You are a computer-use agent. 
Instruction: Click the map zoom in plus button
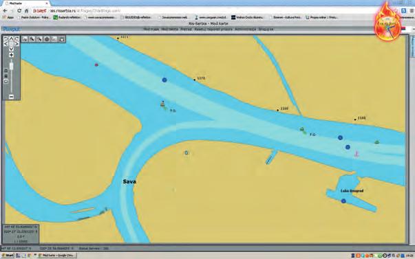11,55
